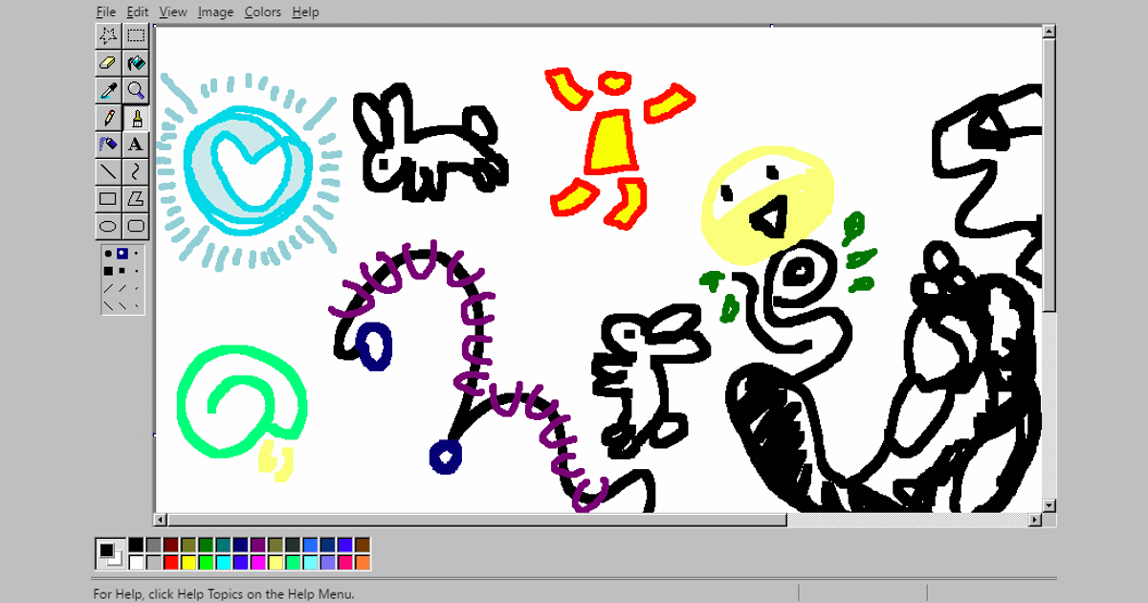Select the Rounded Rectangle tool
Viewport: 1148px width, 603px height.
(136, 227)
